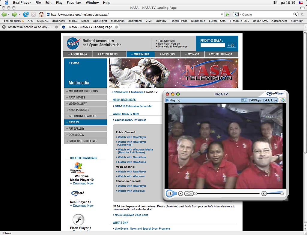Image resolution: width=307 pixels, height=235 pixels.
Task: Open the Astrofórum bookmark
Action: pos(279,21)
